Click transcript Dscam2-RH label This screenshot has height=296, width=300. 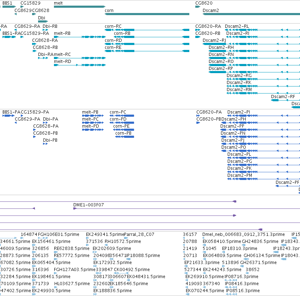coord(221,47)
